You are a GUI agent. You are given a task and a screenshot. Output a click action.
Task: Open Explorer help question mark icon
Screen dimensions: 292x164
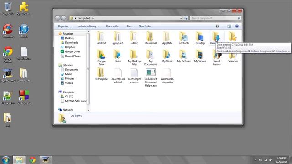(x=237, y=26)
